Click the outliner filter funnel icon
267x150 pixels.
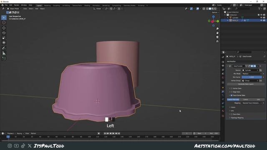pyautogui.click(x=259, y=8)
